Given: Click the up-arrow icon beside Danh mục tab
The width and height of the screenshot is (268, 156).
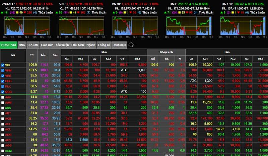Looking at the screenshot, I should point(131,44).
